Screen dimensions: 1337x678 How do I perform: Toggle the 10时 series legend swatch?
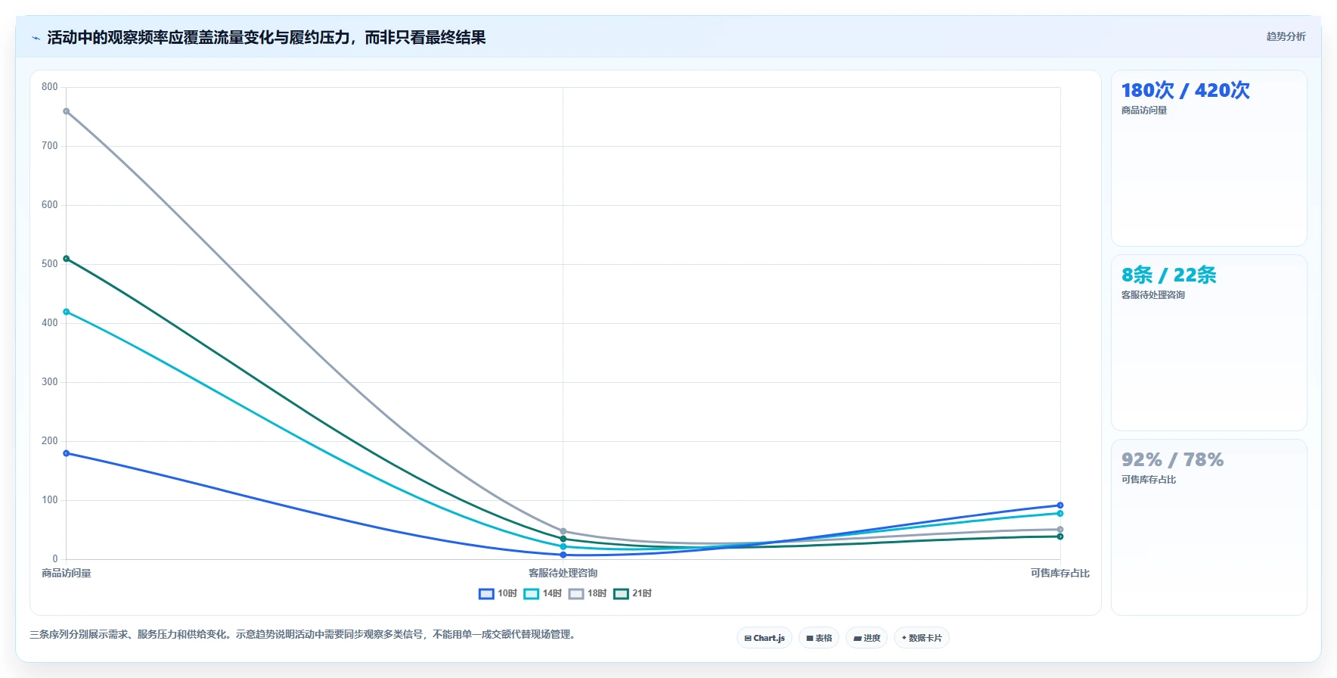tap(486, 594)
